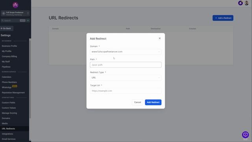Click the sidebar scrollbar

(x=30, y=79)
